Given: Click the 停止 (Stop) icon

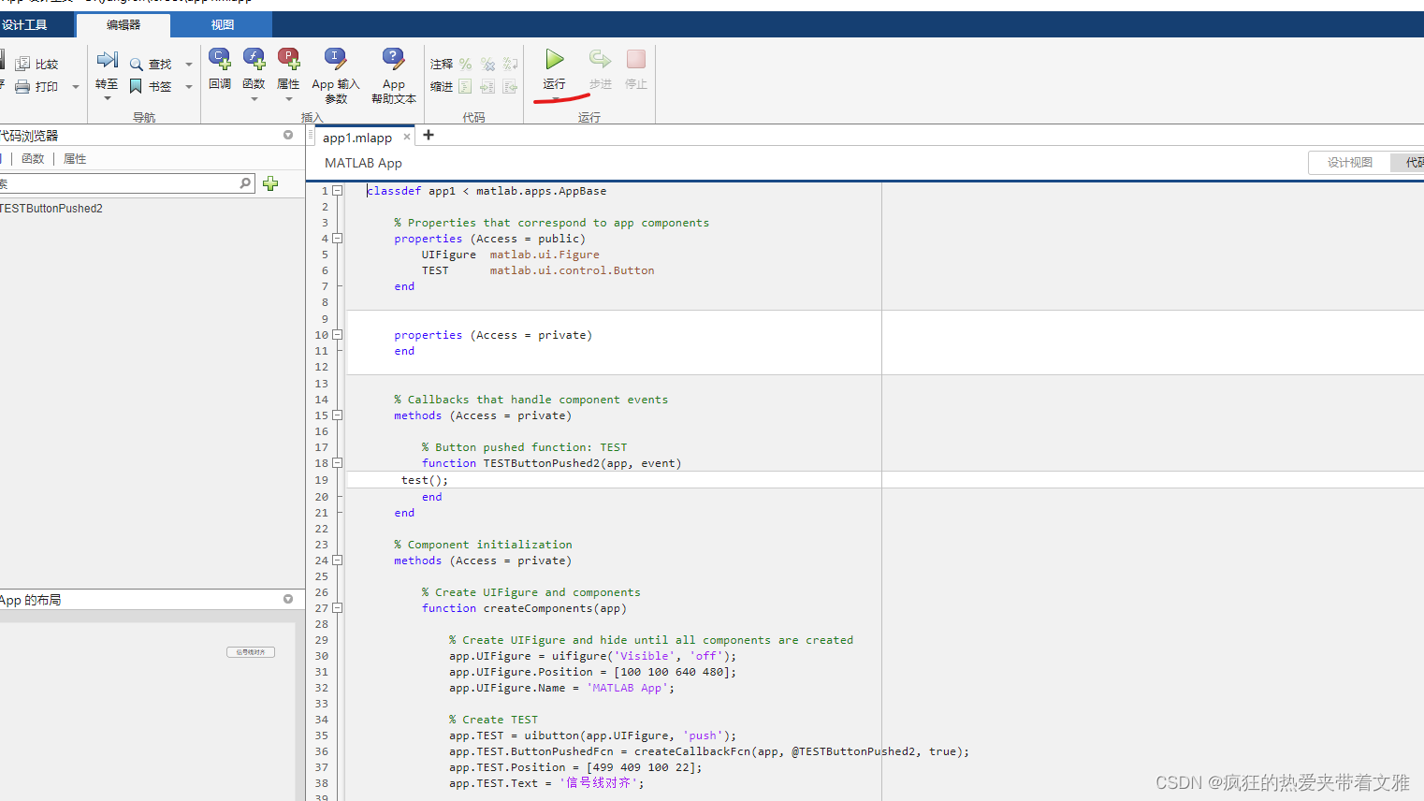Looking at the screenshot, I should (636, 60).
